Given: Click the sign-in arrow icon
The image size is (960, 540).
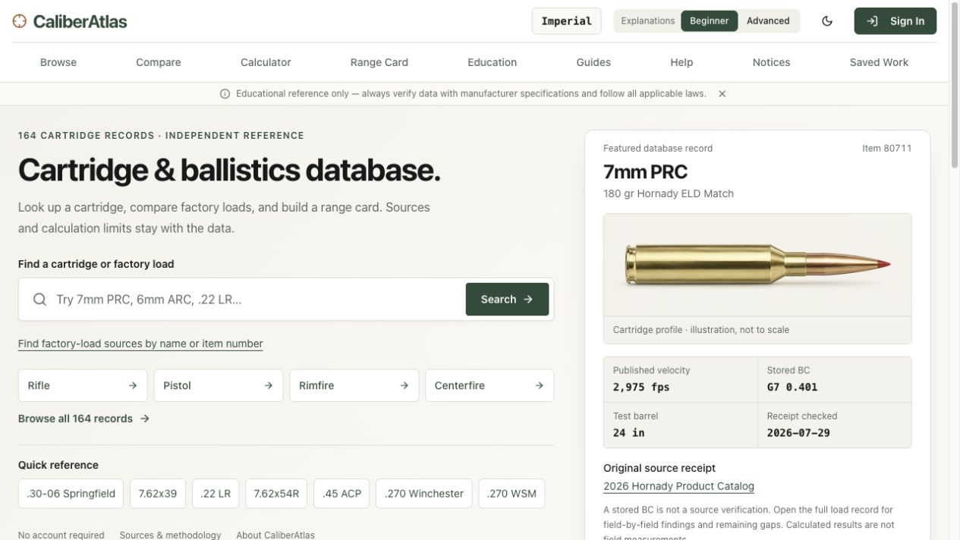Looking at the screenshot, I should (x=873, y=21).
